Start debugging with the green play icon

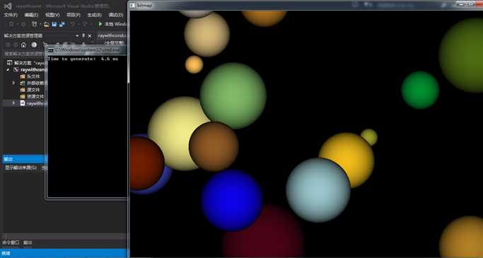click(x=100, y=24)
